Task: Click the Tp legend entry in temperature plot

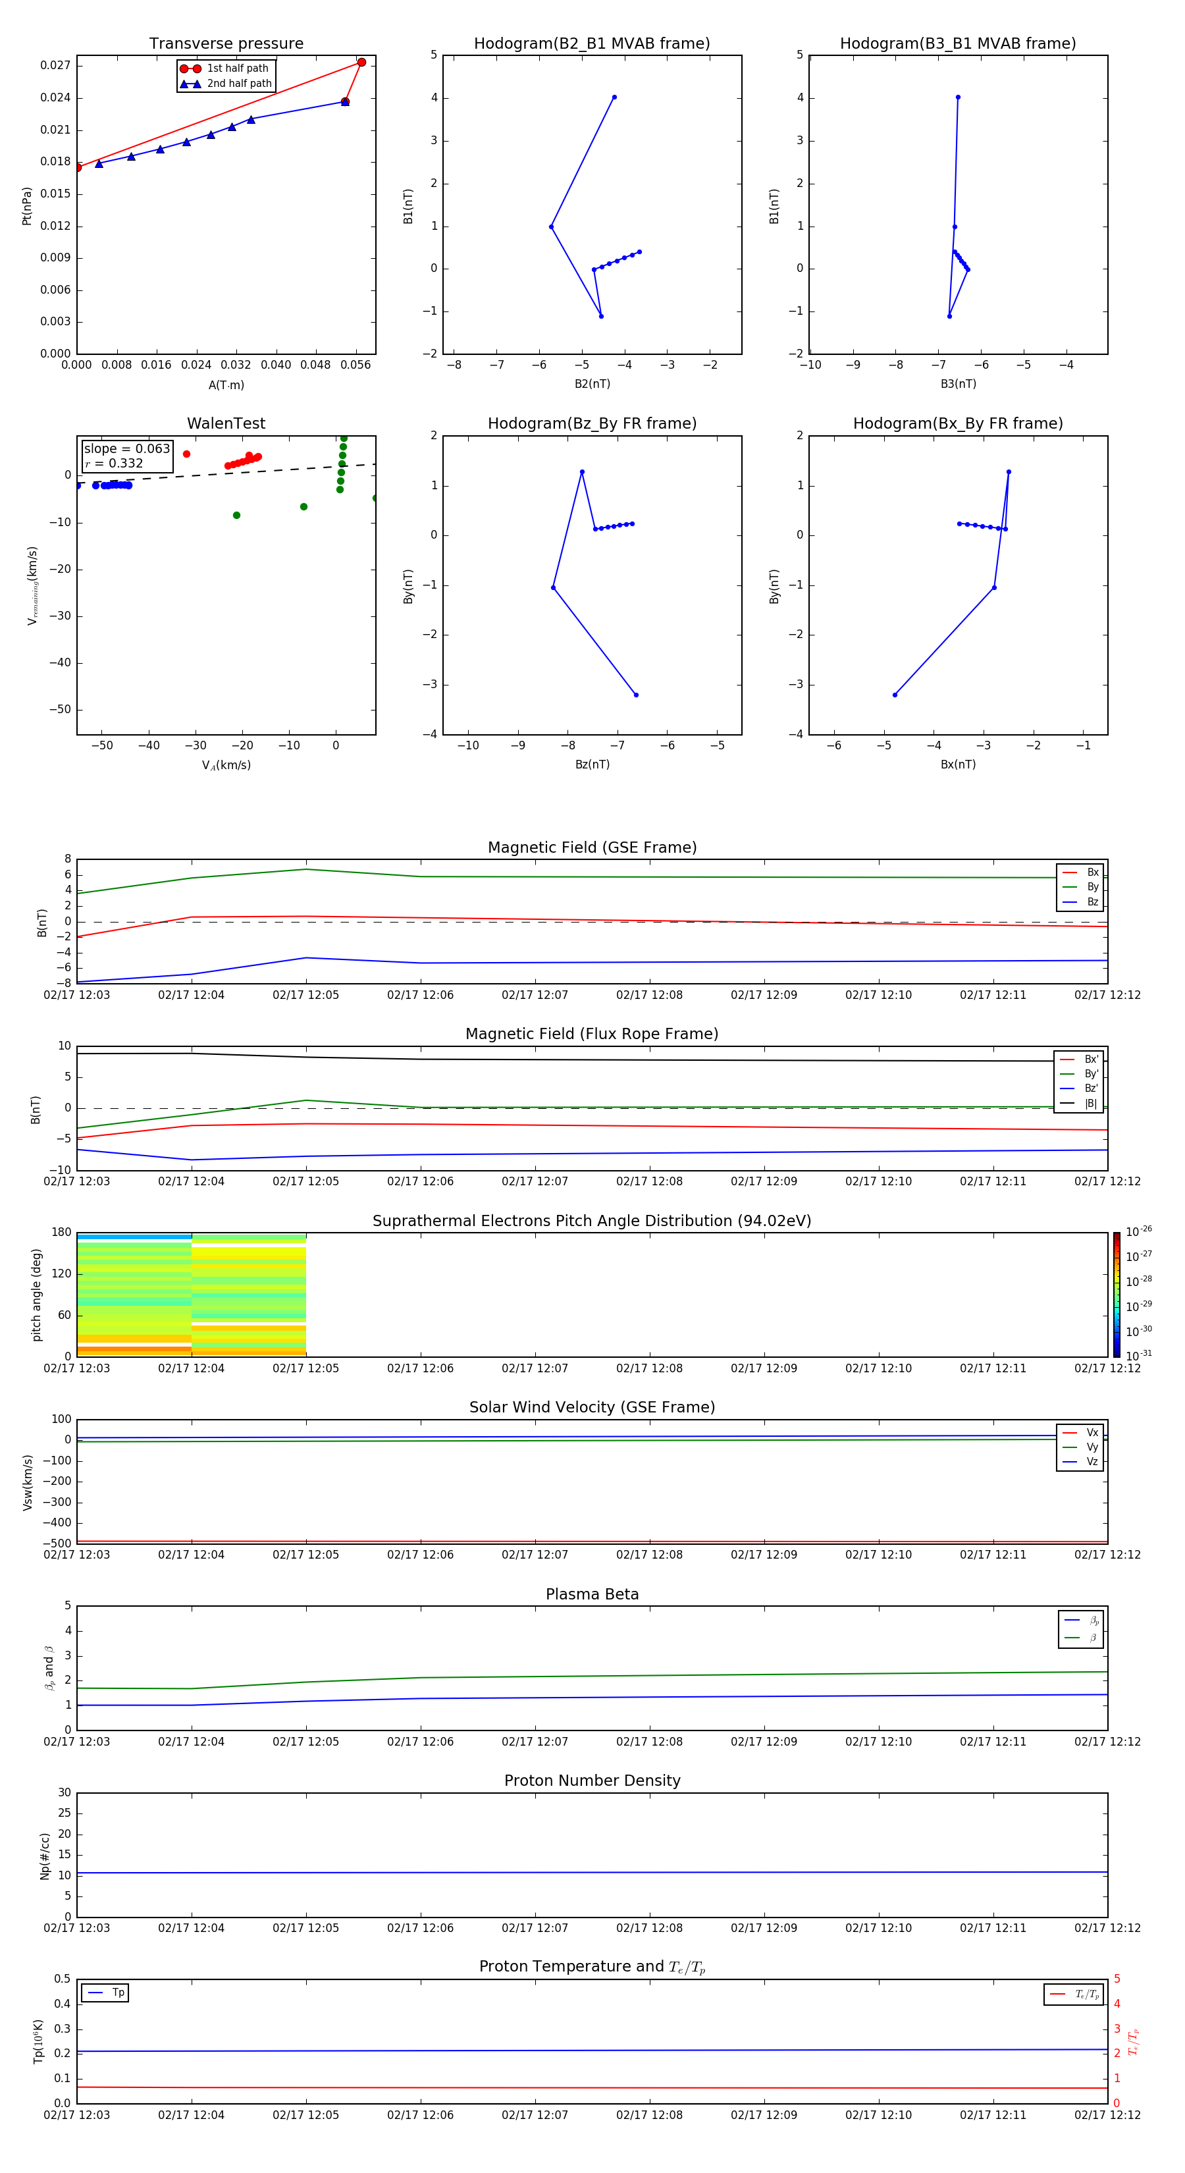Action: [105, 1993]
